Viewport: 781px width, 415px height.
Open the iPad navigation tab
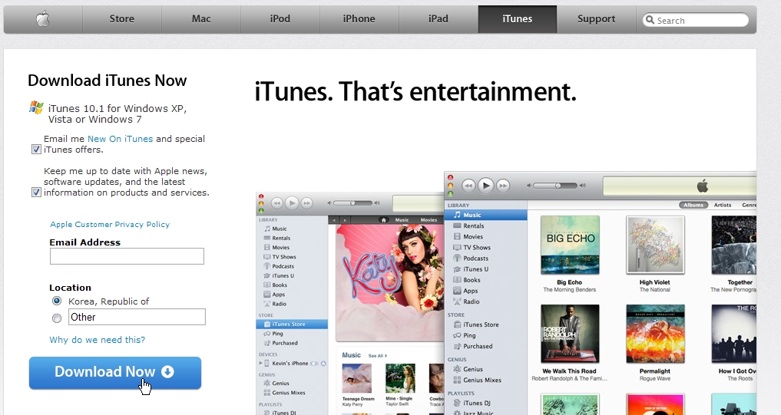point(438,19)
